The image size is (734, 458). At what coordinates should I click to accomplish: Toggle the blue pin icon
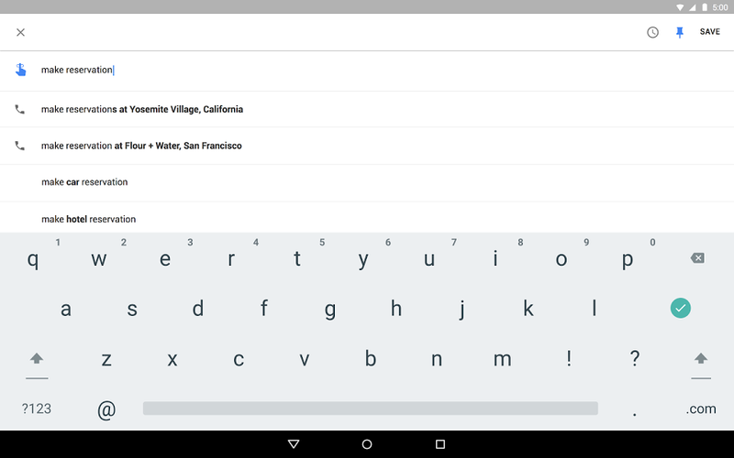680,32
